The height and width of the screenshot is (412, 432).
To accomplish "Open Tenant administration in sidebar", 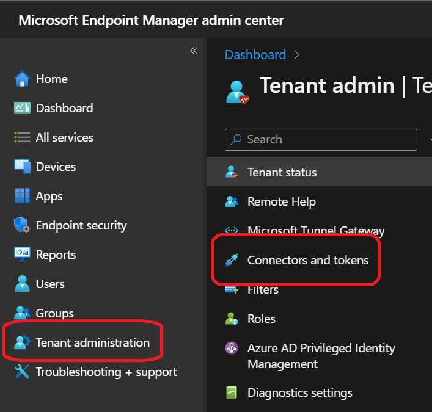I will pos(92,342).
